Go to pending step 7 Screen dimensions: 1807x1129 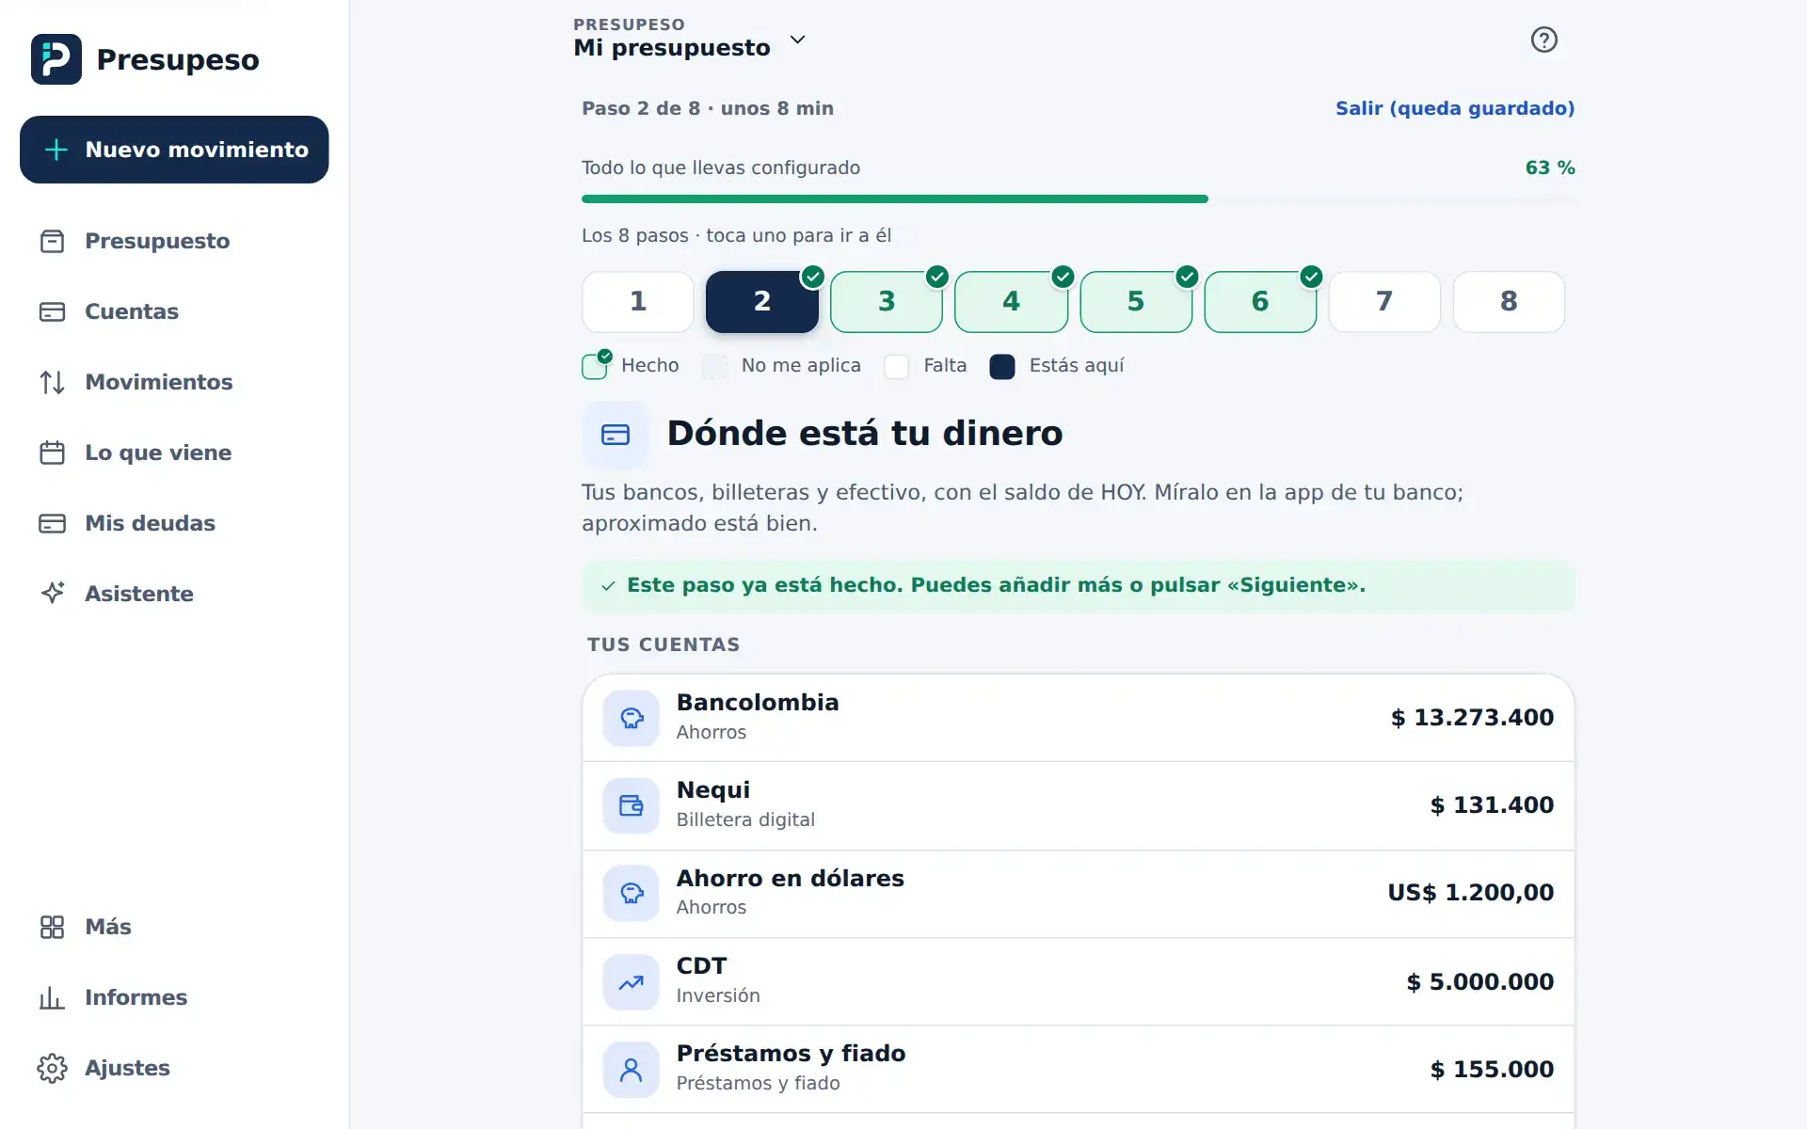[1384, 302]
